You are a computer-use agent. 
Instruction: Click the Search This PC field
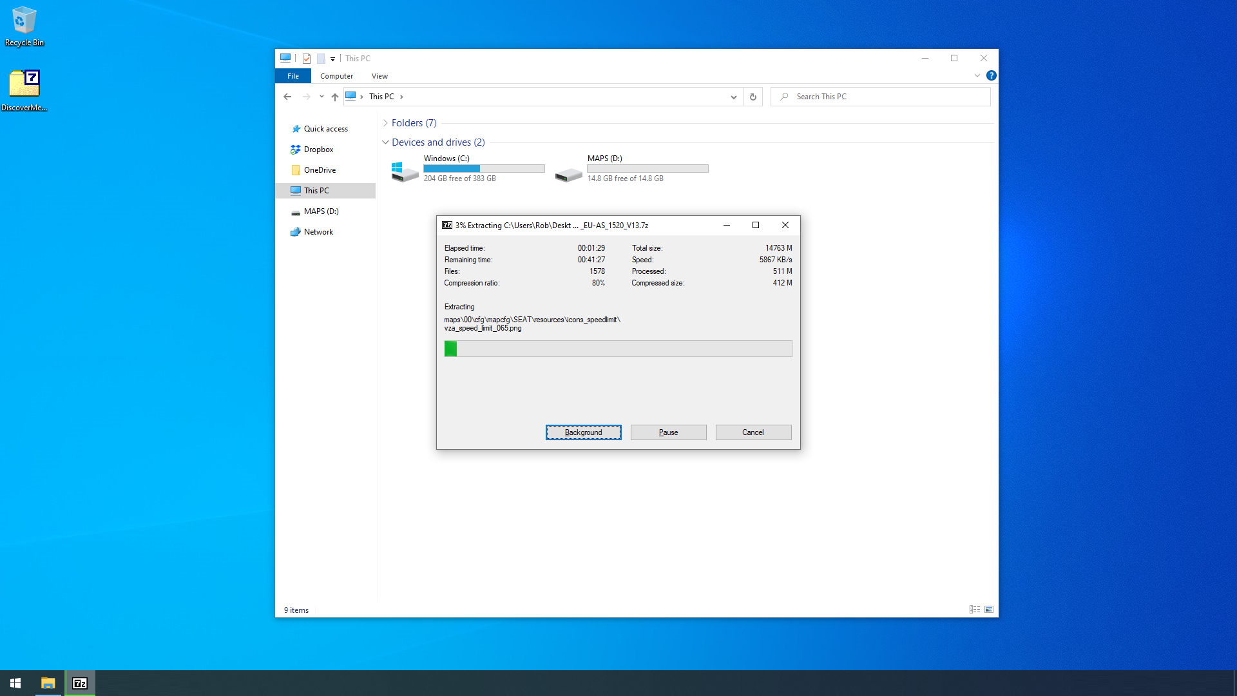pos(881,97)
